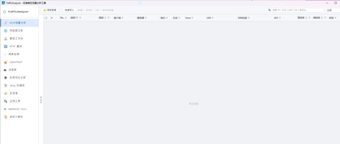Sort by 耗时 column arrows
This screenshot has width=340, height=144.
click(x=105, y=18)
